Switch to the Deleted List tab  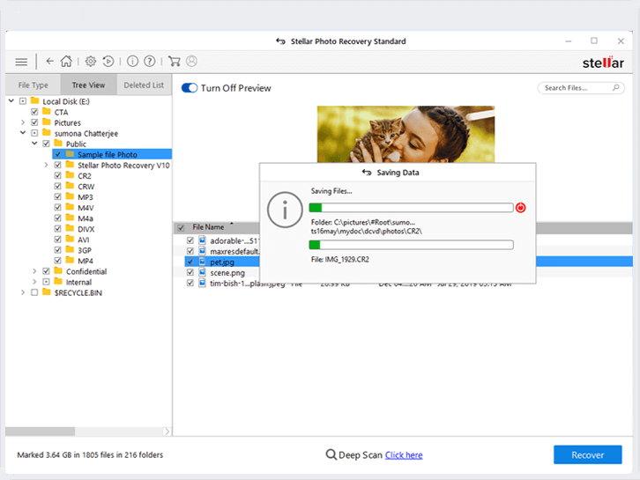[x=144, y=85]
